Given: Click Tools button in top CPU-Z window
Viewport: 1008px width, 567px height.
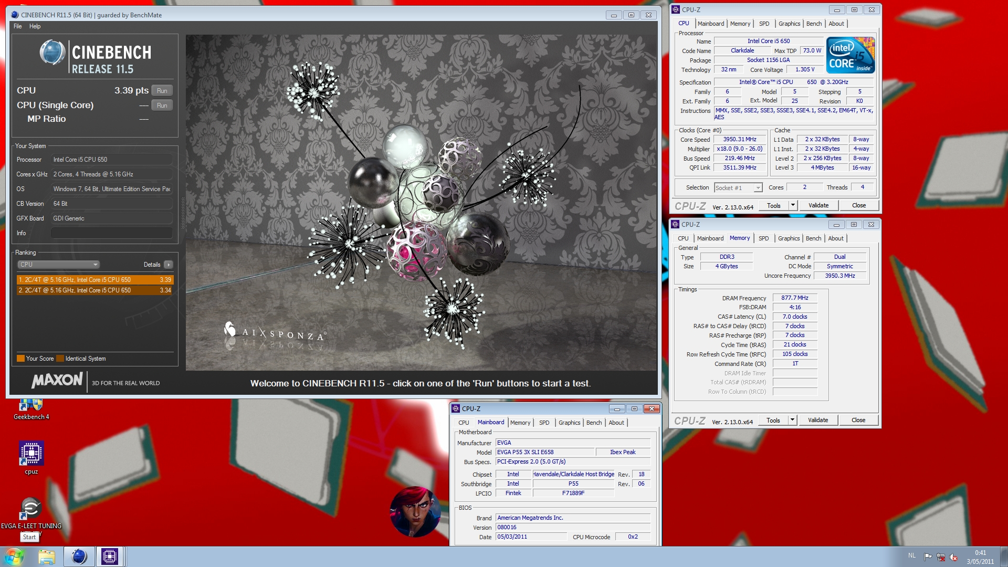Looking at the screenshot, I should tap(774, 205).
